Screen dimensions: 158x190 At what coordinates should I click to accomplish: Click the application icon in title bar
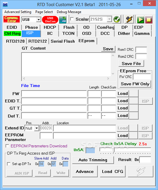click(x=5, y=4)
